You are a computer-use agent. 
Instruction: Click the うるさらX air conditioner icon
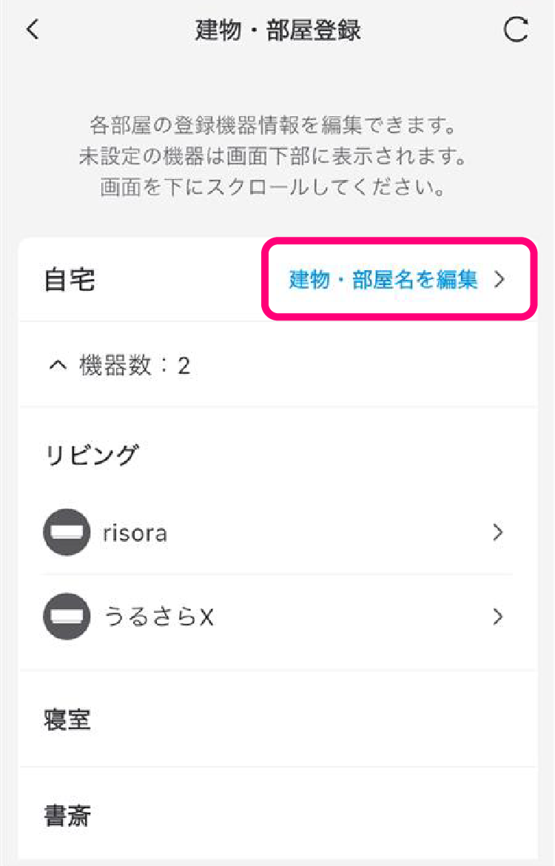(x=67, y=617)
